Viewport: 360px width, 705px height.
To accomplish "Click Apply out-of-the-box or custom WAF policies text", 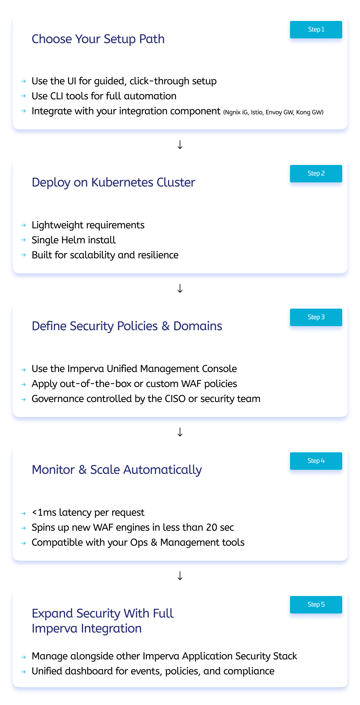I will (x=134, y=384).
